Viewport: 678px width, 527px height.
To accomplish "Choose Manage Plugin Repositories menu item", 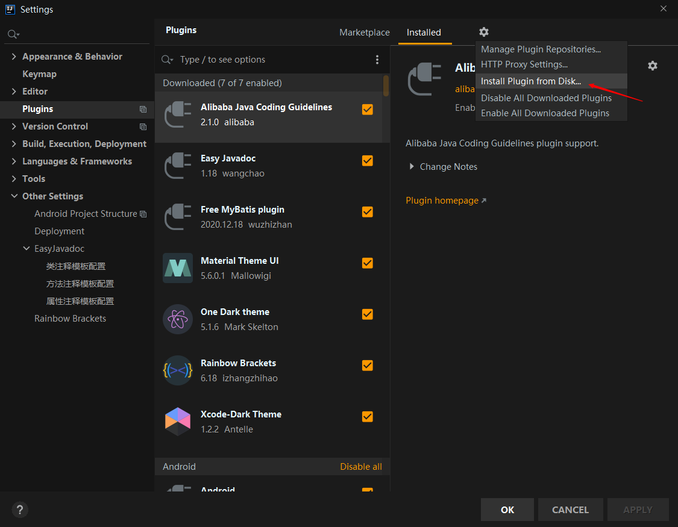I will [551, 49].
